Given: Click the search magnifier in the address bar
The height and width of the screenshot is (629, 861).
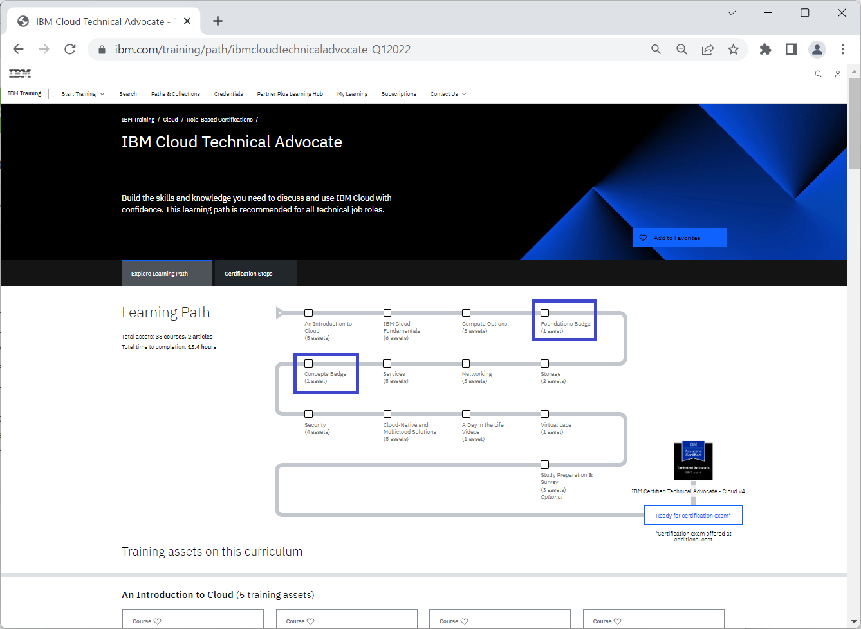Looking at the screenshot, I should coord(656,49).
